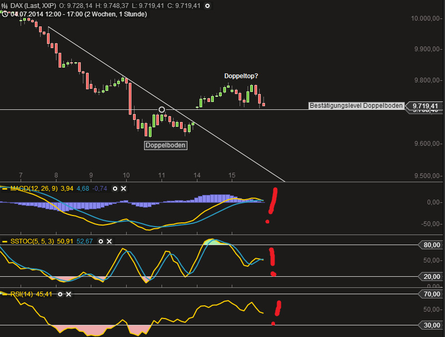The width and height of the screenshot is (445, 337).
Task: Select the candlestick chart icon beside DAX
Action: (x=4, y=6)
